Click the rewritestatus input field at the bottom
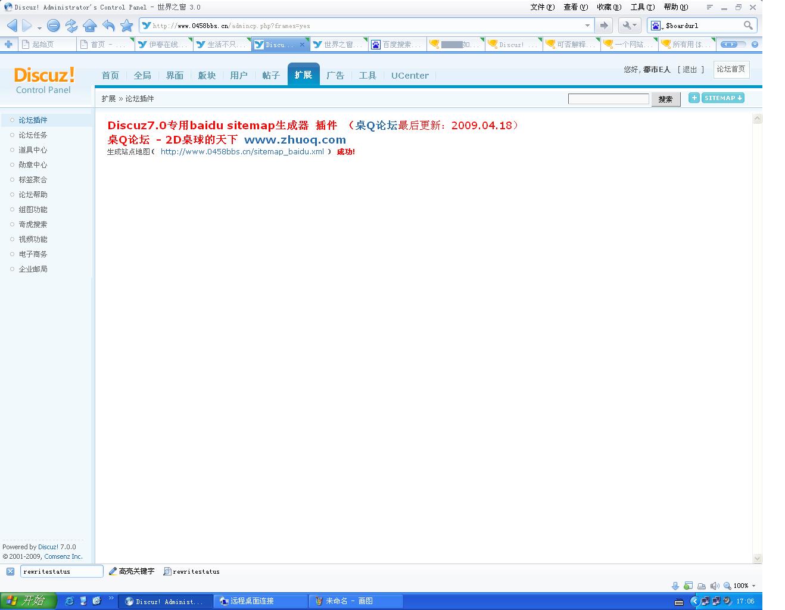Screen dimensions: 785x610 (61, 571)
